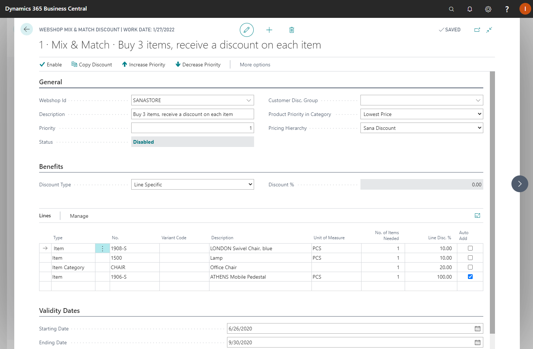The height and width of the screenshot is (349, 533).
Task: Toggle Auto Add for Lamp line
Action: [470, 258]
